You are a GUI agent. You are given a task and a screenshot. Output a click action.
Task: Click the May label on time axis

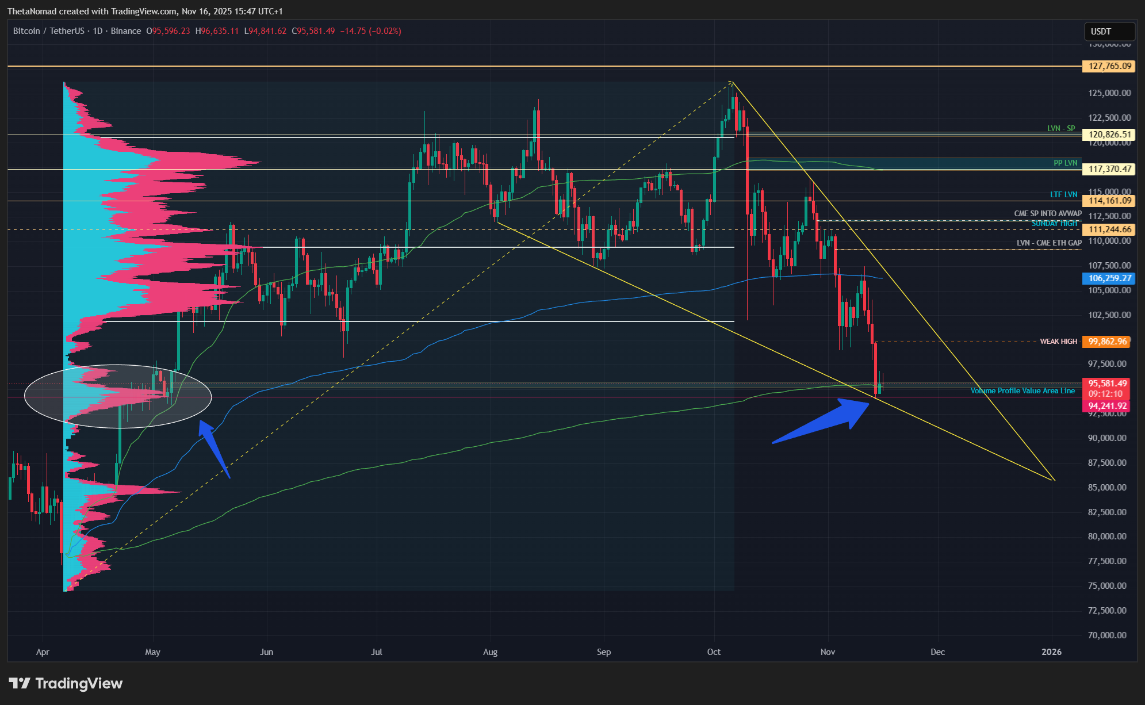pyautogui.click(x=152, y=652)
